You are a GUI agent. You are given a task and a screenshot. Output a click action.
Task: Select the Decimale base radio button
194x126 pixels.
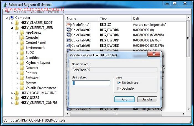click(119, 89)
